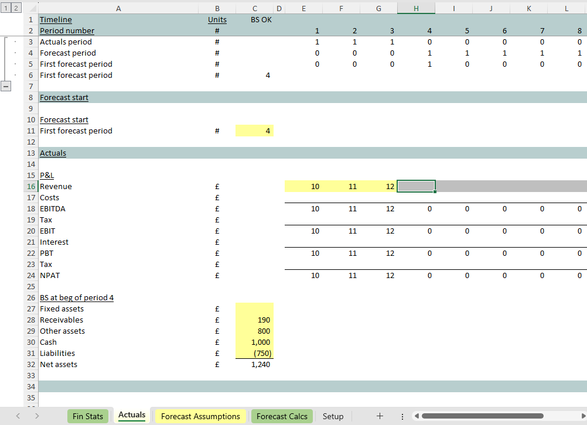The height and width of the screenshot is (425, 587).
Task: Add a new sheet with plus icon
Action: pos(380,416)
